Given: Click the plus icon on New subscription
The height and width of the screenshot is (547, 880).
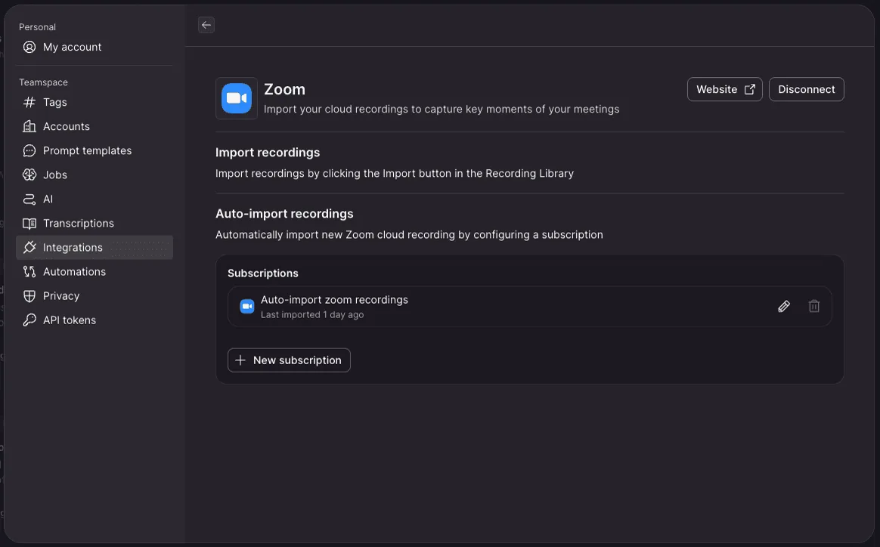Looking at the screenshot, I should tap(240, 360).
